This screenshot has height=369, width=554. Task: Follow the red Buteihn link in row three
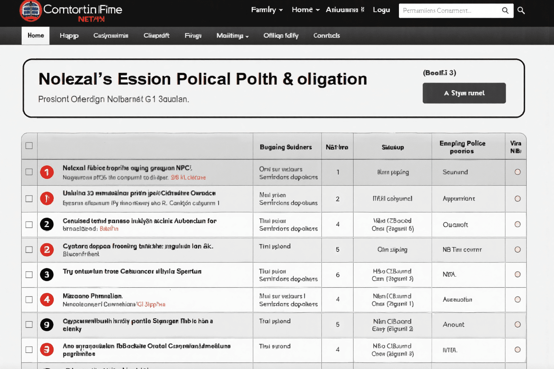(x=109, y=229)
